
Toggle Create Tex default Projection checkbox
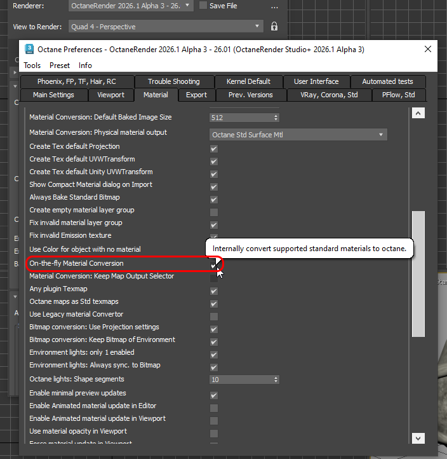point(214,149)
